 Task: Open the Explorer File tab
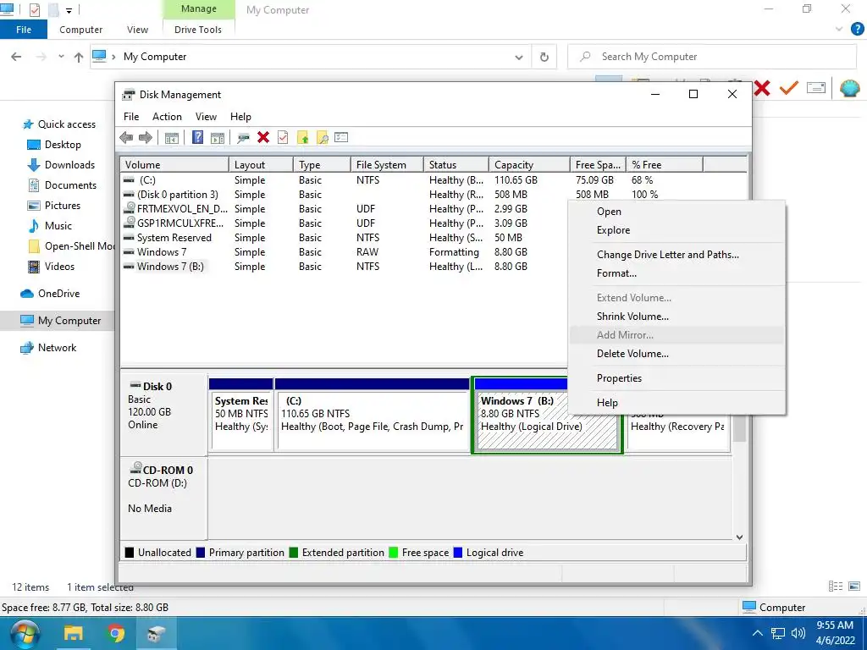[x=23, y=30]
